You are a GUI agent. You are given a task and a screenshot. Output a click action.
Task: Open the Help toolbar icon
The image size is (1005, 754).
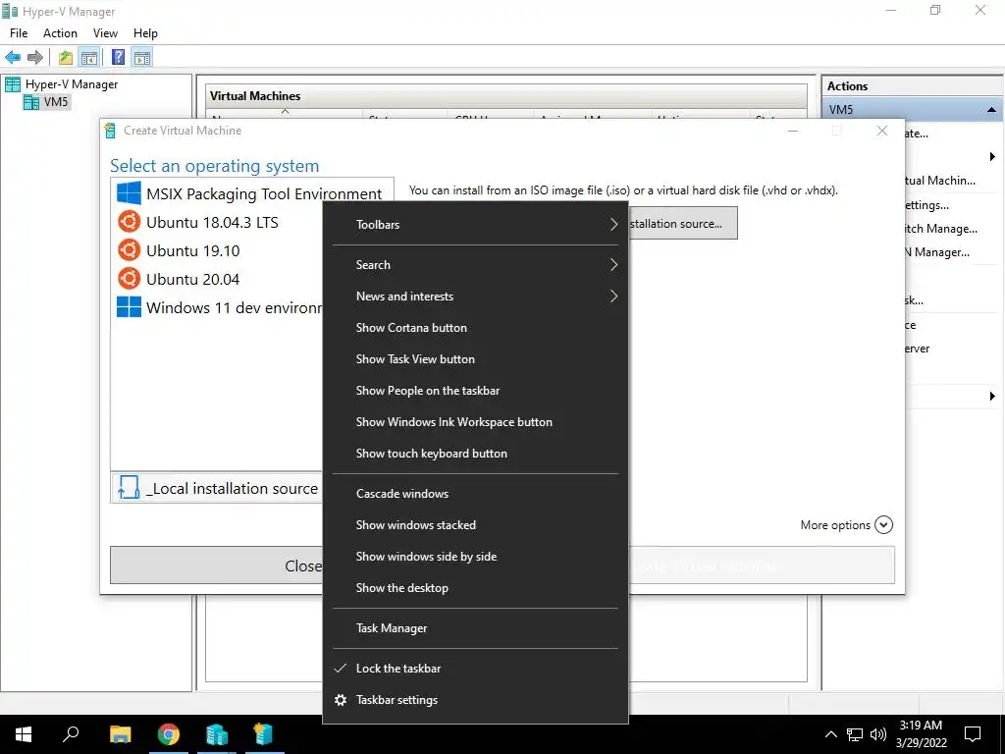(118, 58)
